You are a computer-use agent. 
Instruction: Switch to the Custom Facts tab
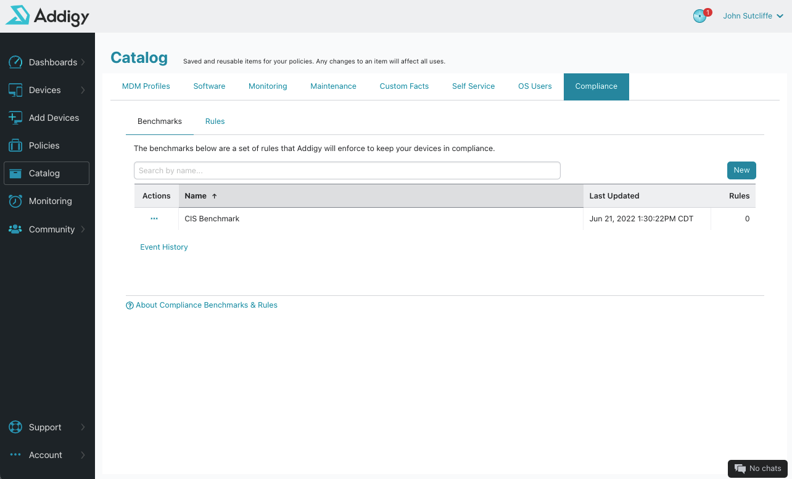[404, 86]
